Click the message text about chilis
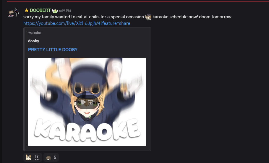The height and width of the screenshot is (163, 269). pos(84,17)
